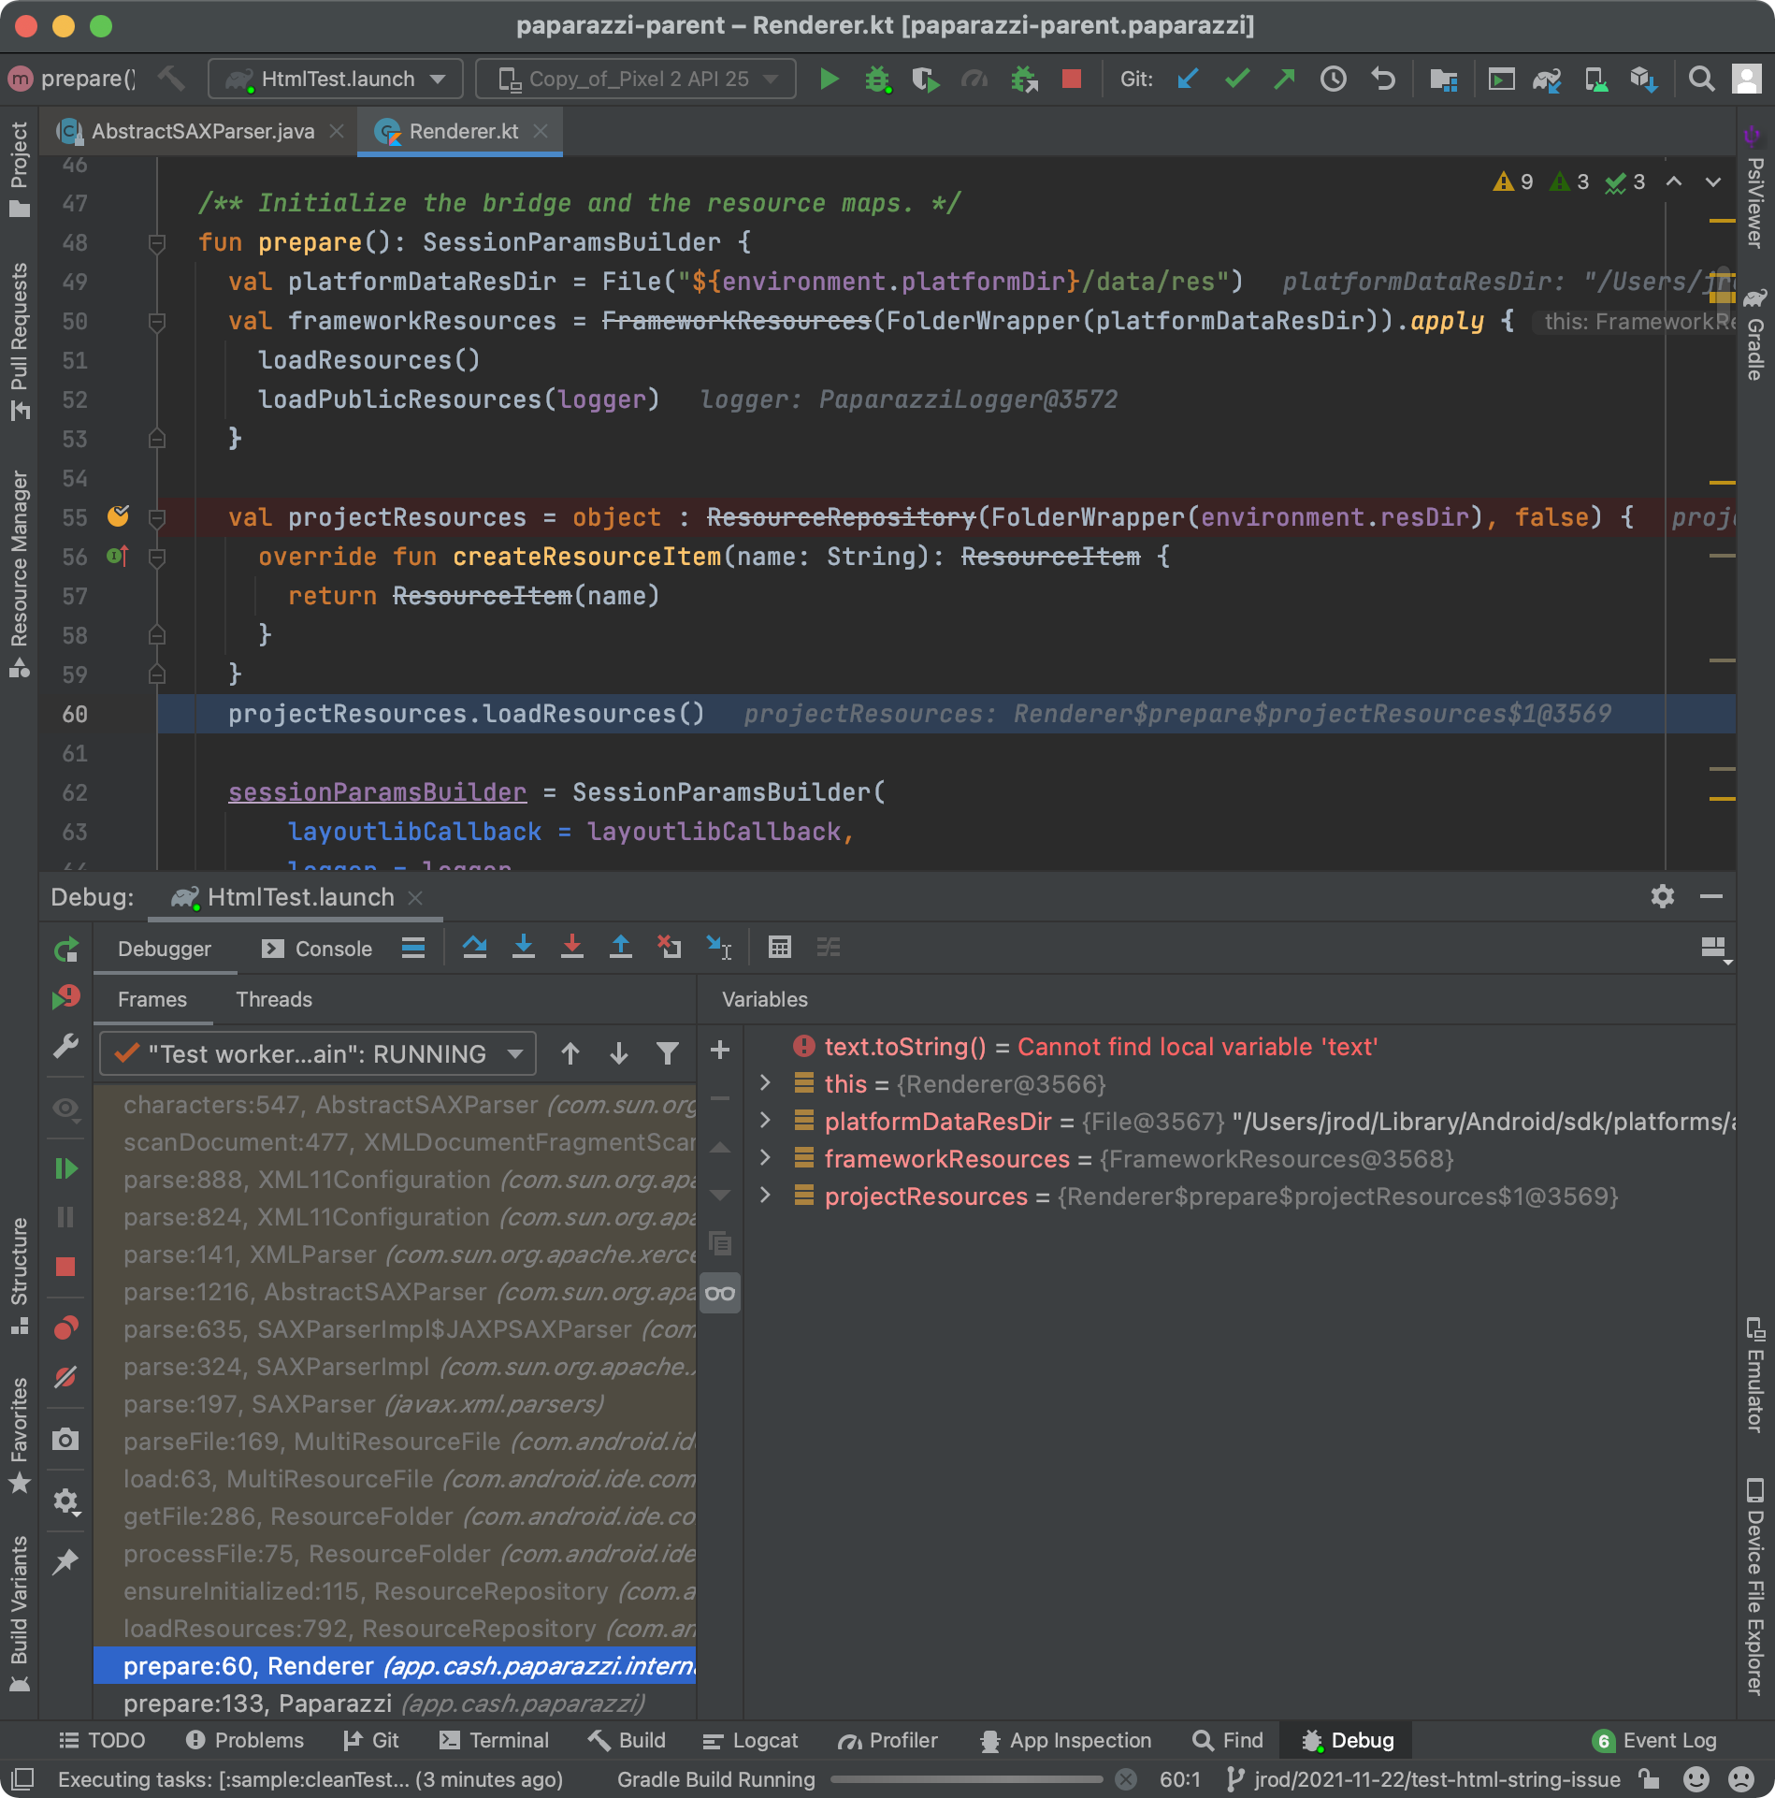Open Search Everywhere with the magnifier icon
Viewport: 1775px width, 1798px height.
pyautogui.click(x=1702, y=79)
